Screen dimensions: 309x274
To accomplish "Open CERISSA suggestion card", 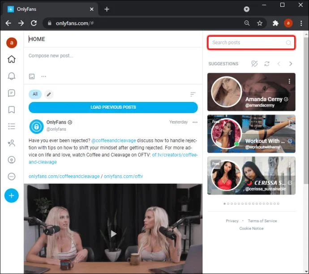I will pyautogui.click(x=251, y=176).
